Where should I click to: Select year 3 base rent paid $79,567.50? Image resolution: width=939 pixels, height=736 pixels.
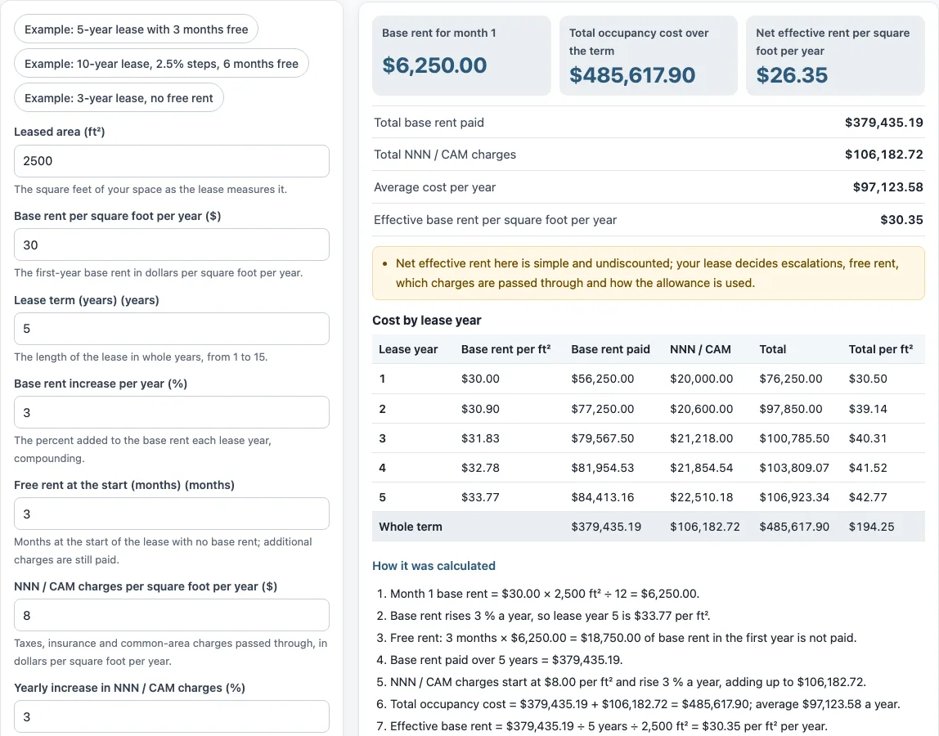[603, 438]
